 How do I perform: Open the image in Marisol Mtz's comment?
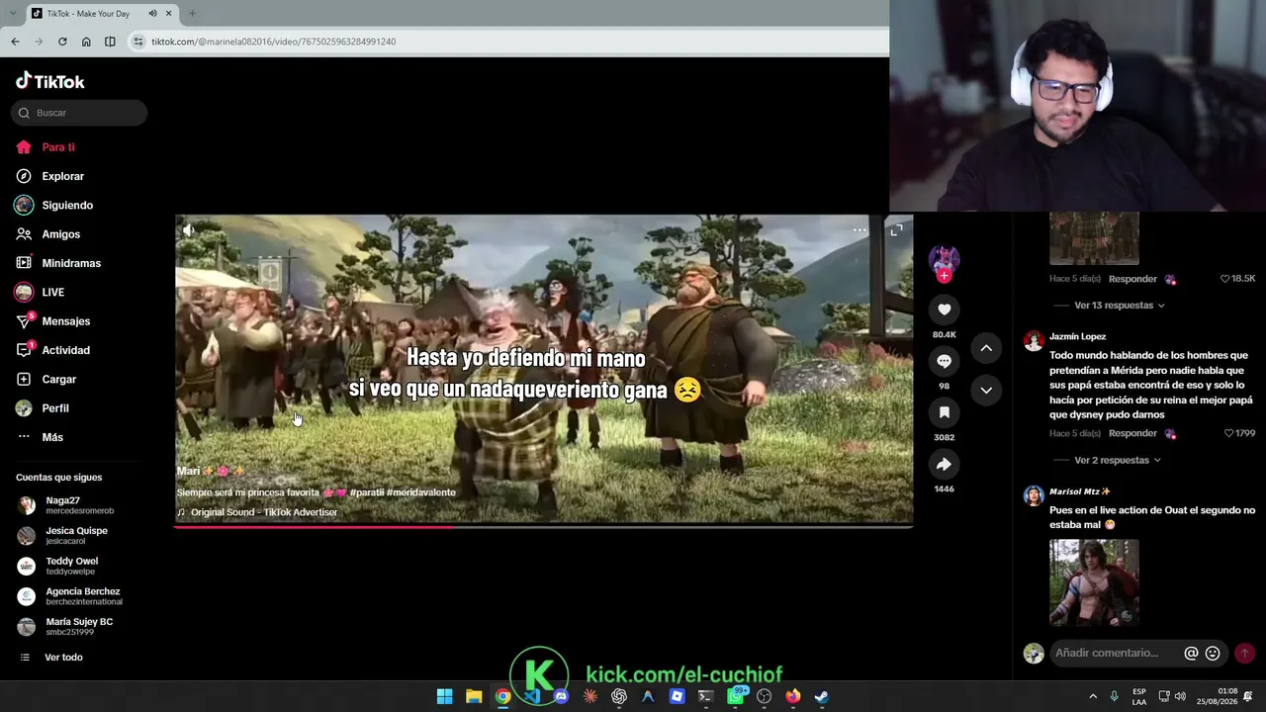coord(1094,581)
